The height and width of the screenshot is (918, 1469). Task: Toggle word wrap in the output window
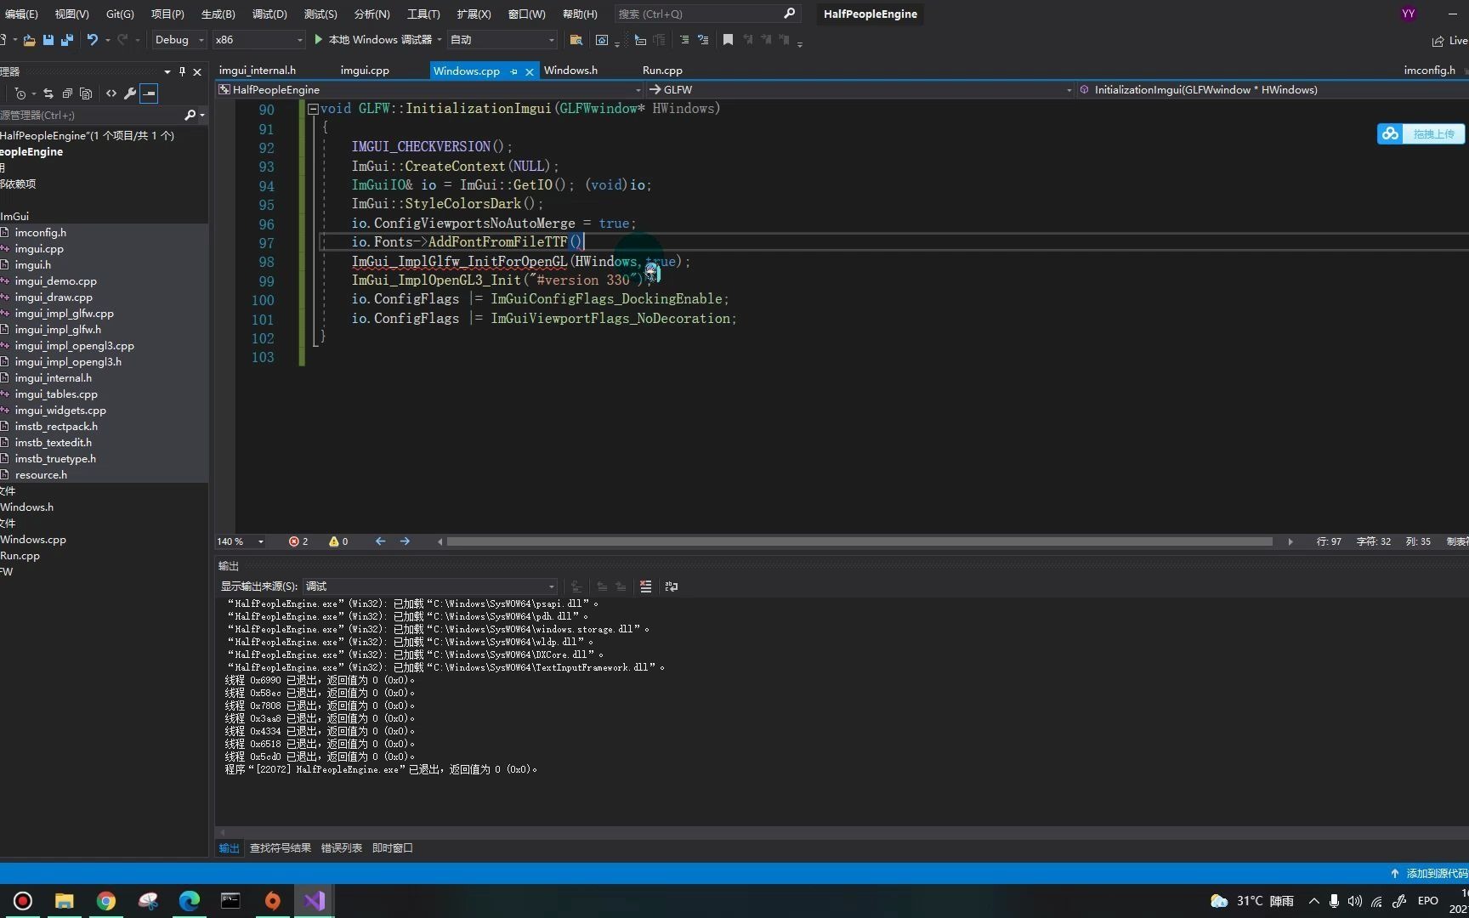tap(671, 586)
